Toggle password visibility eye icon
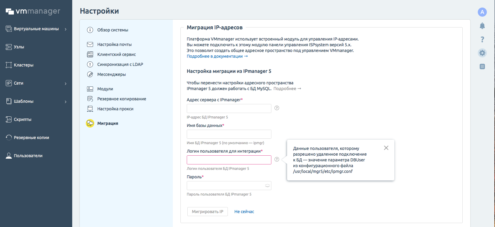This screenshot has width=495, height=227. 267,186
